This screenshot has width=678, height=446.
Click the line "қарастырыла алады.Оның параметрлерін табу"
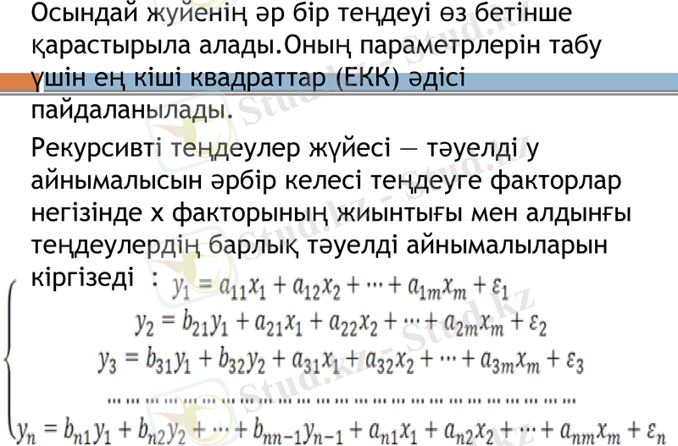coord(316,46)
